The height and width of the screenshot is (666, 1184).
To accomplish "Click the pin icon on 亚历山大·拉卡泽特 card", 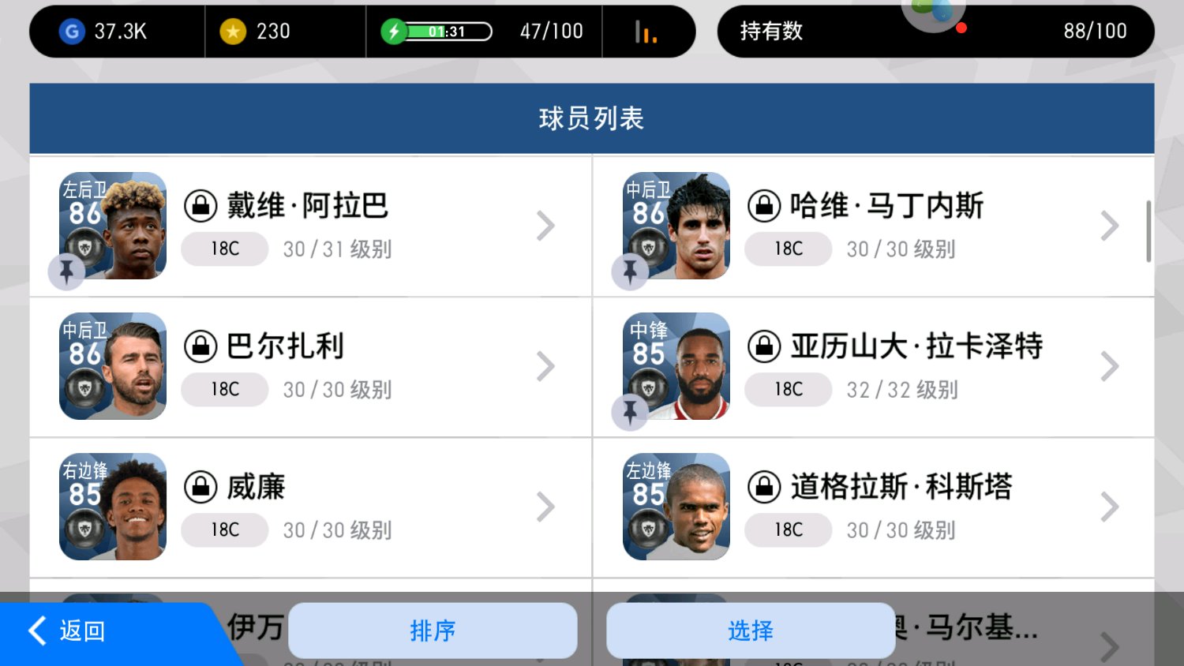I will [630, 412].
